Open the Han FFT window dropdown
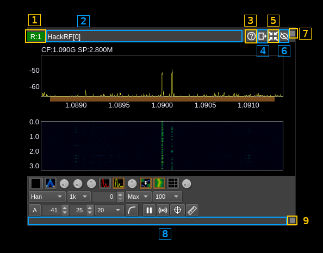Viewport: 323px width, 253px height. [47, 197]
